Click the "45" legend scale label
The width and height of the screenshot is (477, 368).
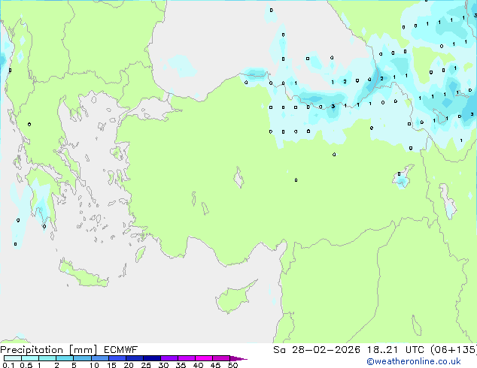215,365
